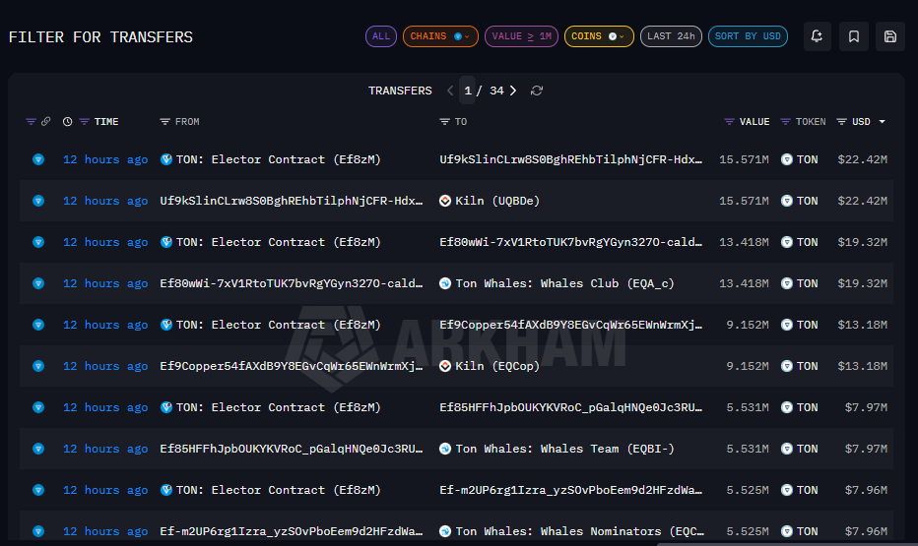Click the $19.32M value in Whales Club row
This screenshot has height=546, width=918.
click(863, 283)
